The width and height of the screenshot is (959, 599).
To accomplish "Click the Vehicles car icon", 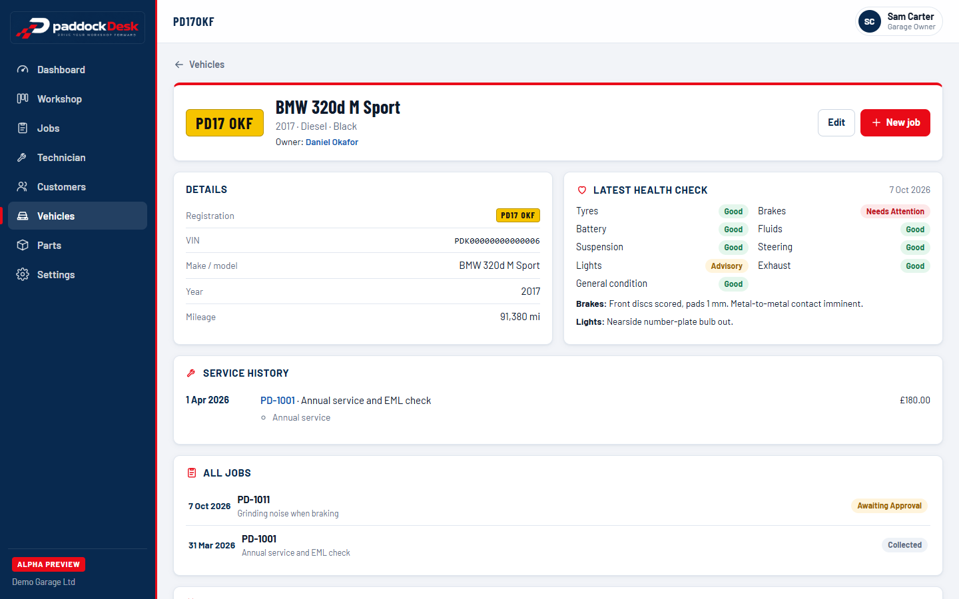I will click(23, 216).
